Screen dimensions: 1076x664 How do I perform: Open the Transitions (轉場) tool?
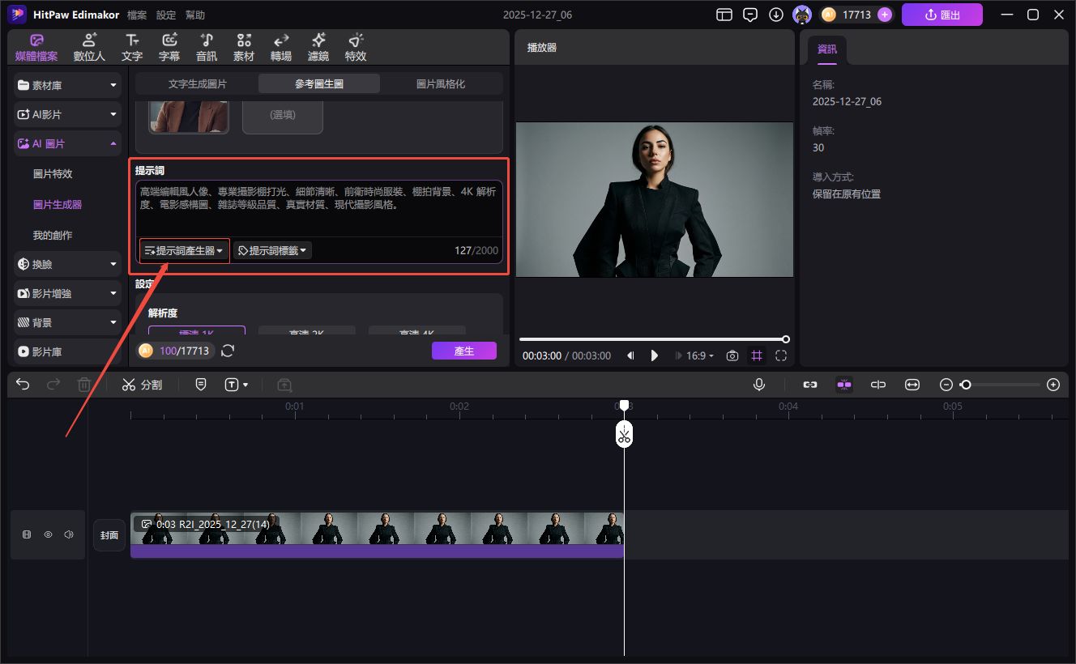coord(281,48)
